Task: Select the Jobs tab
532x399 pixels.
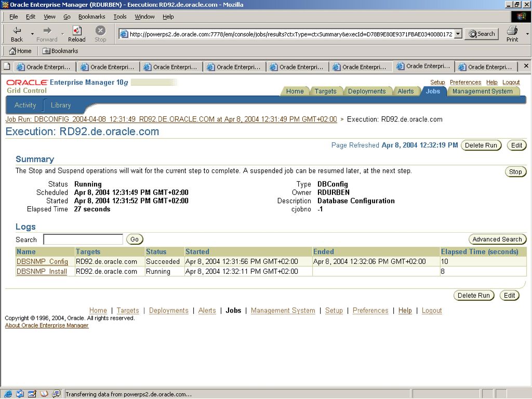Action: coord(433,91)
